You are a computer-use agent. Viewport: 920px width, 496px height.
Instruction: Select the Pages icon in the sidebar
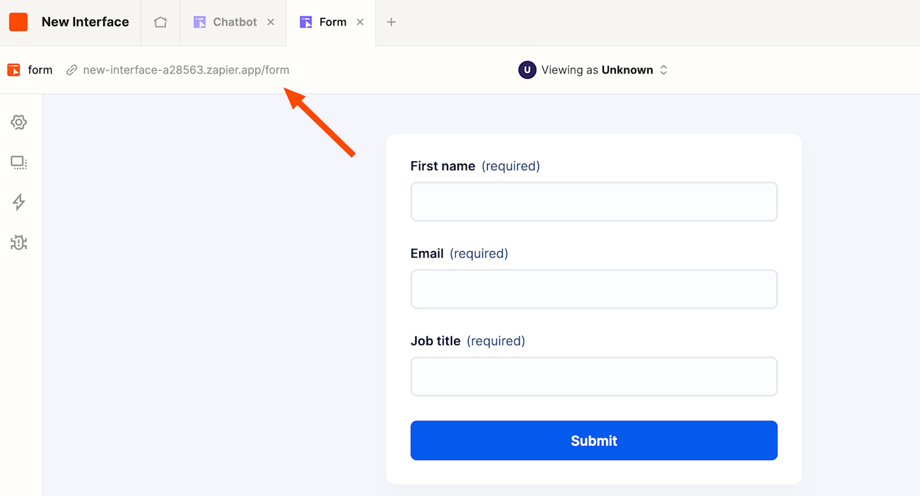point(18,162)
